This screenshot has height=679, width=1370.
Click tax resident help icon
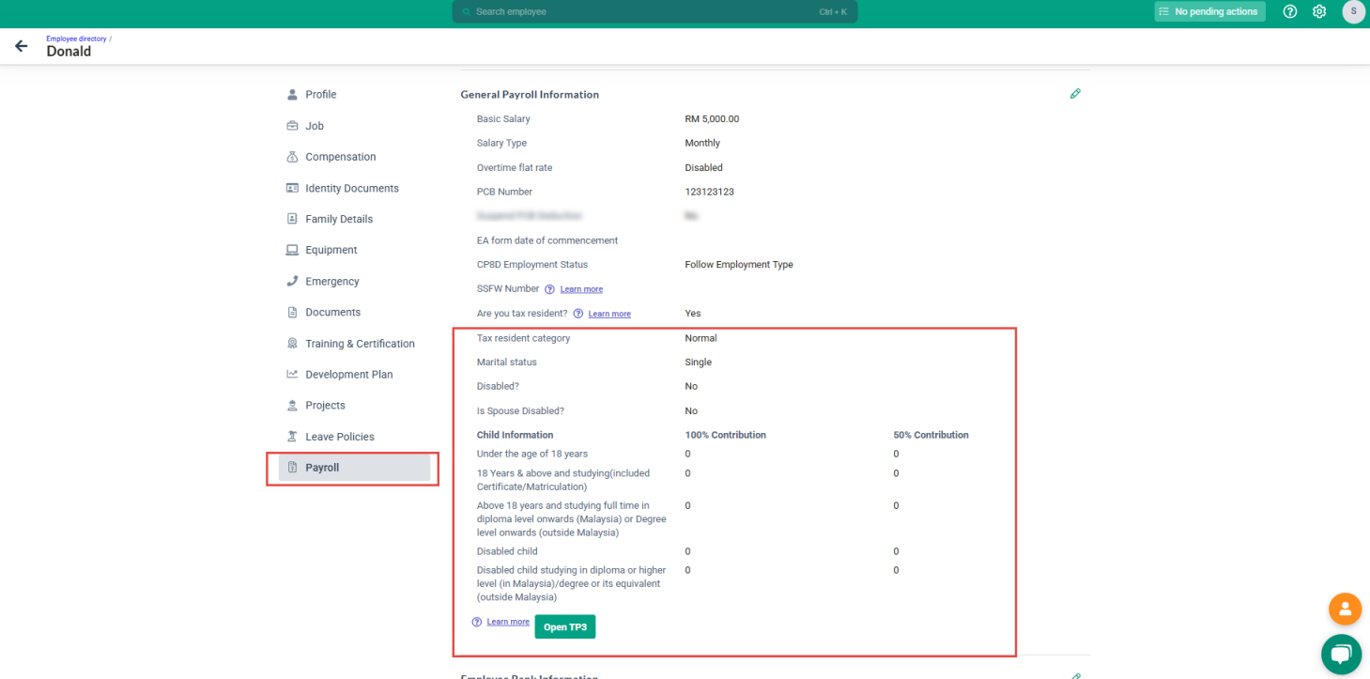pos(578,314)
